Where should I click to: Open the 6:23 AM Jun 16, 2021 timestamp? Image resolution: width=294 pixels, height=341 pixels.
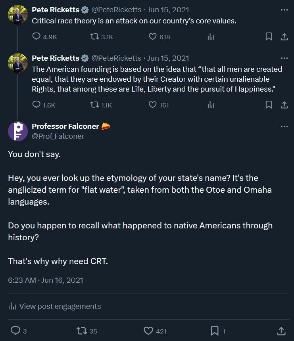46,280
